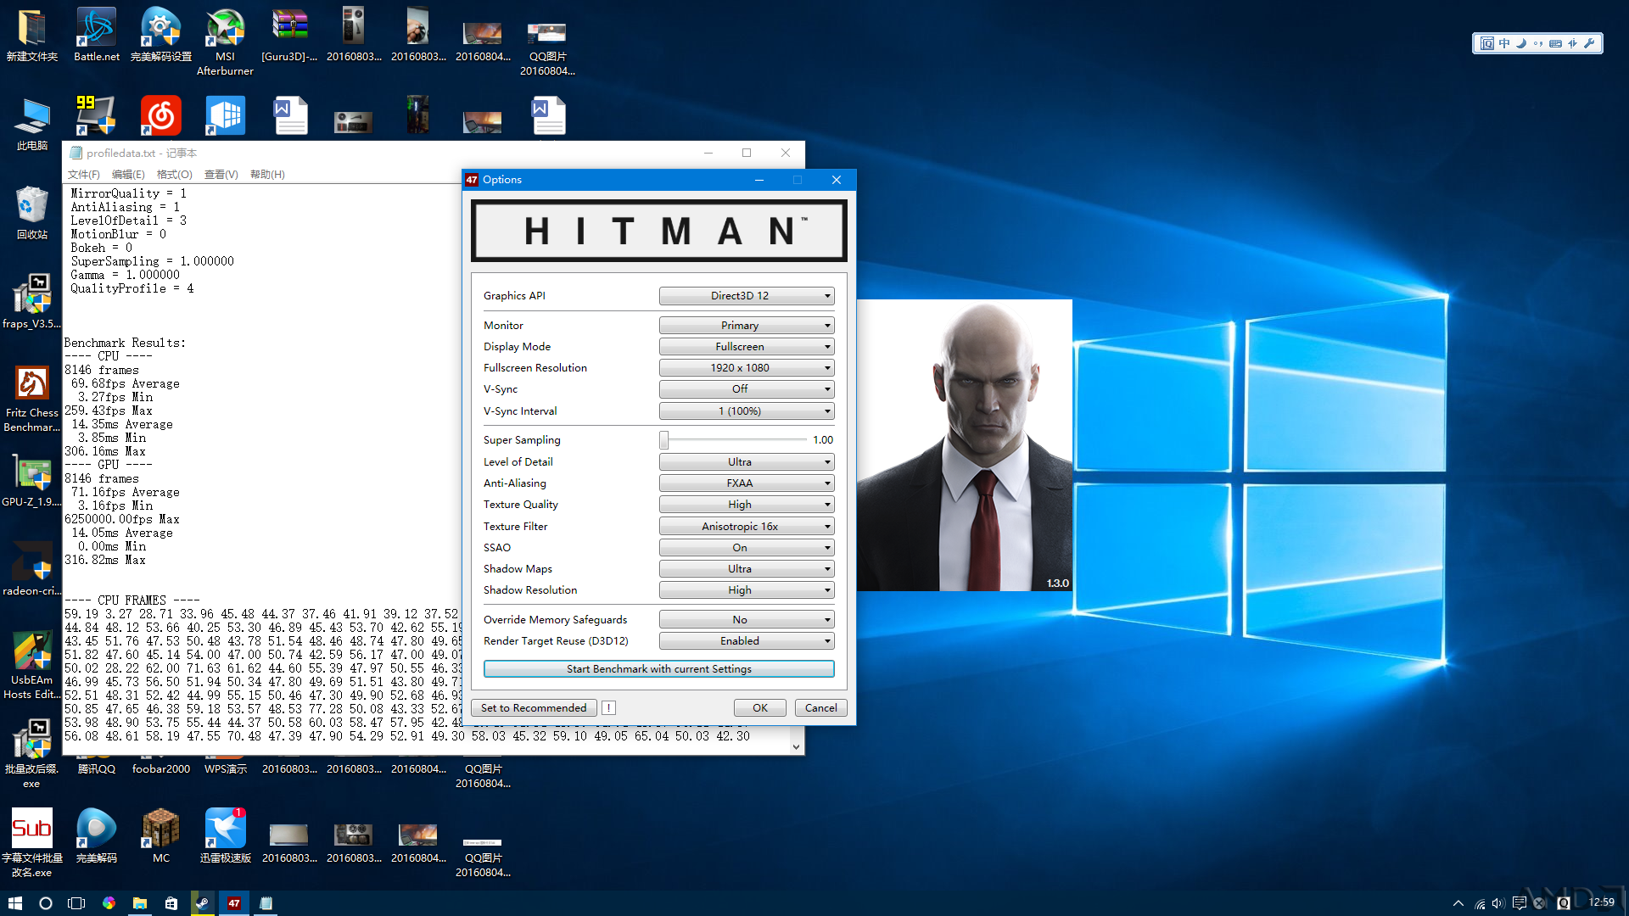
Task: Change the Fullscreen Resolution dropdown
Action: (747, 368)
